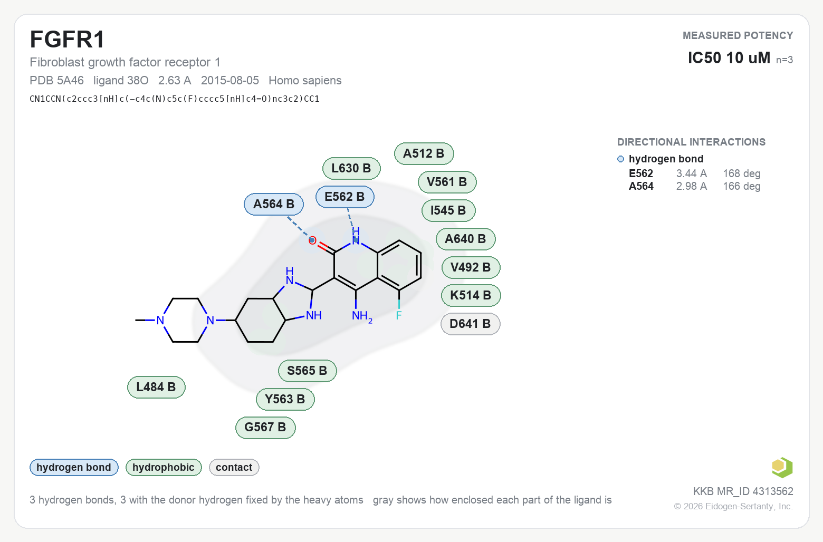Click the A564 row distance 2.98 A
The image size is (823, 542).
(x=692, y=186)
